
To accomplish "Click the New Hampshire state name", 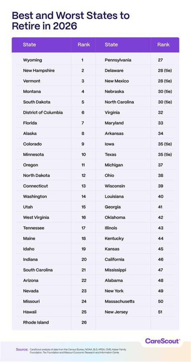I will [x=39, y=70].
